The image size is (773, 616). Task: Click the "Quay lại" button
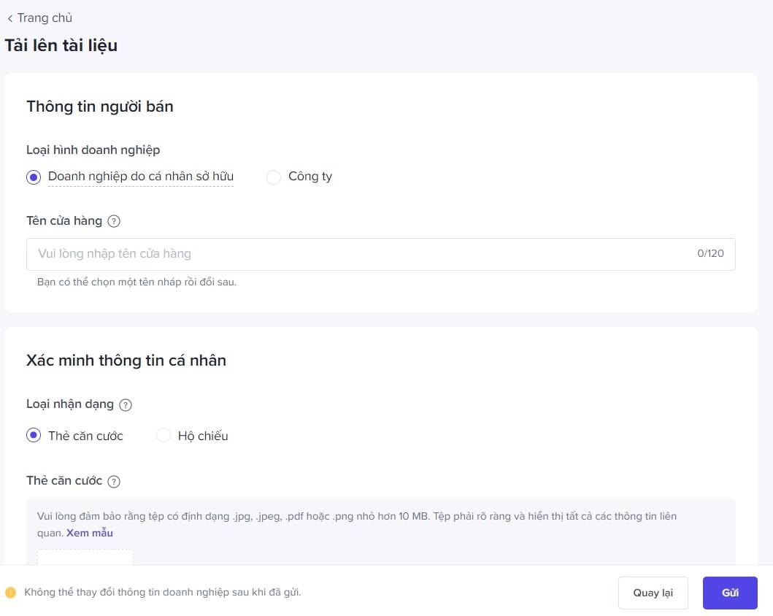coord(653,593)
